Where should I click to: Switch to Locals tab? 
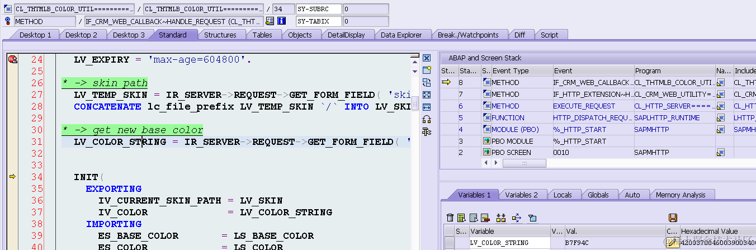click(x=563, y=195)
